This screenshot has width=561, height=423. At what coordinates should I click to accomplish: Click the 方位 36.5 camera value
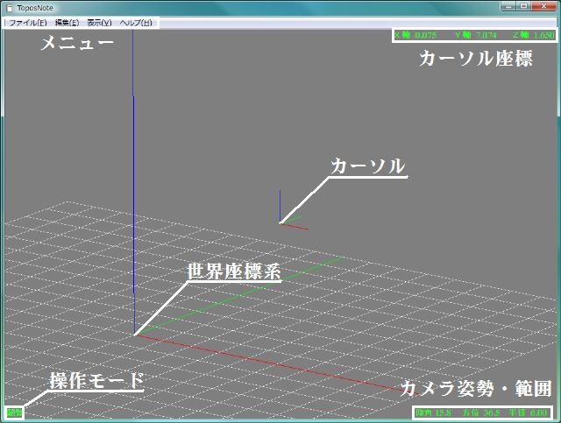[x=481, y=412]
